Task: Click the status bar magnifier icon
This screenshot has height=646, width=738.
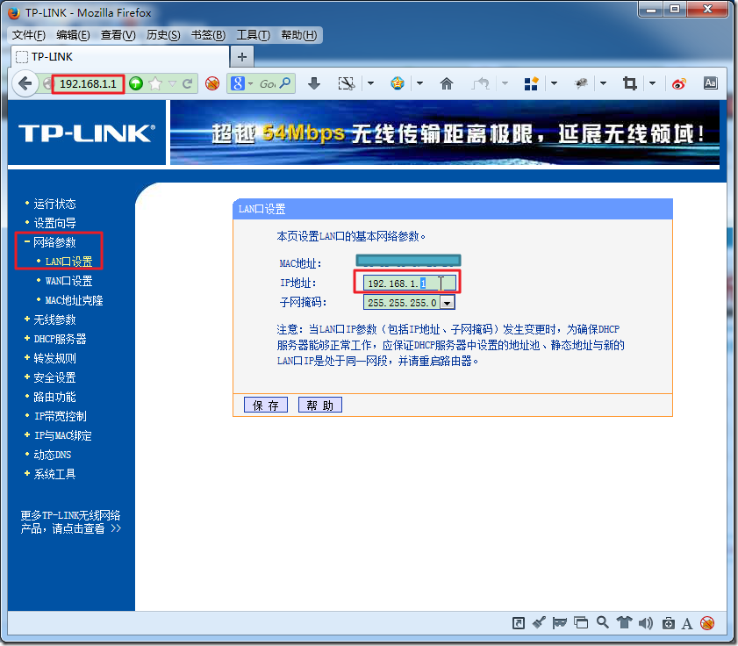Action: tap(603, 622)
